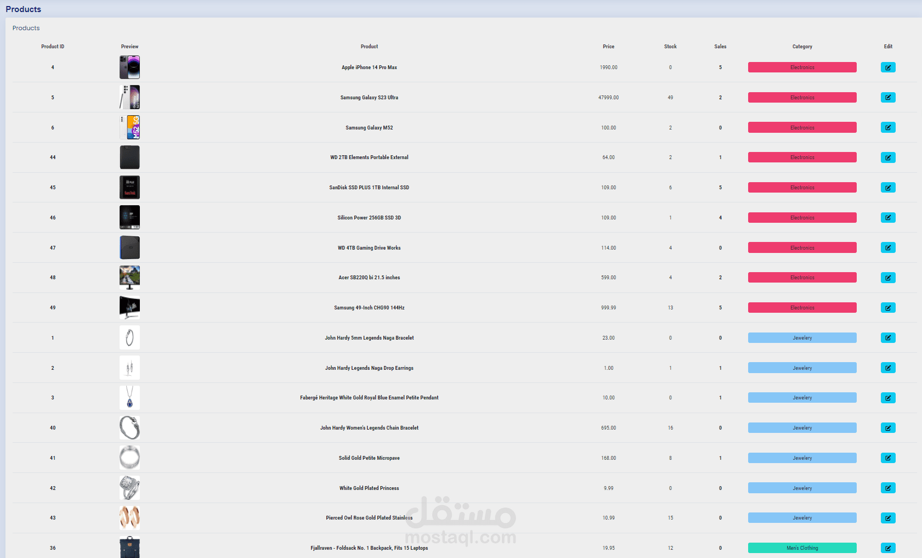
Task: Click edit icon for Naga Drop Earrings row
Action: (x=888, y=368)
